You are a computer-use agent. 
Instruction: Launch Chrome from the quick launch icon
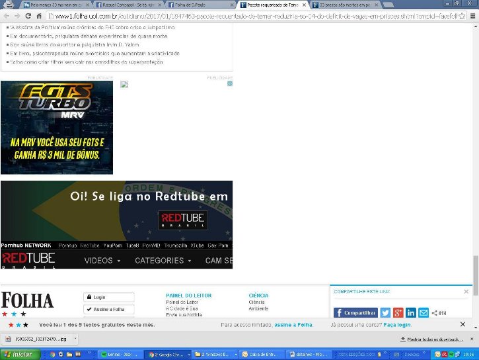point(53,355)
